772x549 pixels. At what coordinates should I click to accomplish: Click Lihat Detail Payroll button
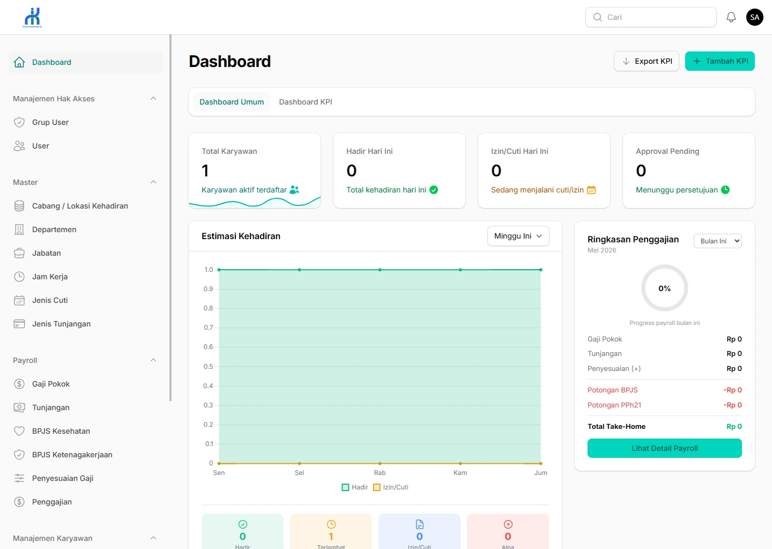665,448
